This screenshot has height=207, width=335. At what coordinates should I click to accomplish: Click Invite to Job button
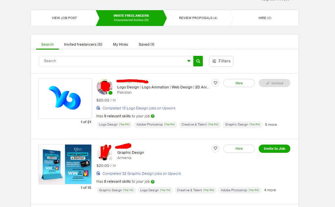tap(274, 149)
